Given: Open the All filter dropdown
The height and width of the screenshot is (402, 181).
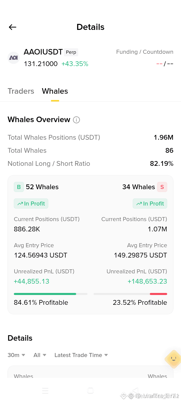Looking at the screenshot, I should 40,355.
